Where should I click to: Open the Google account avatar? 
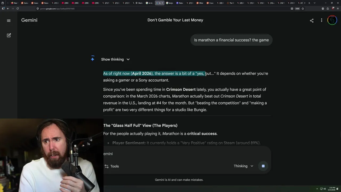(x=332, y=20)
